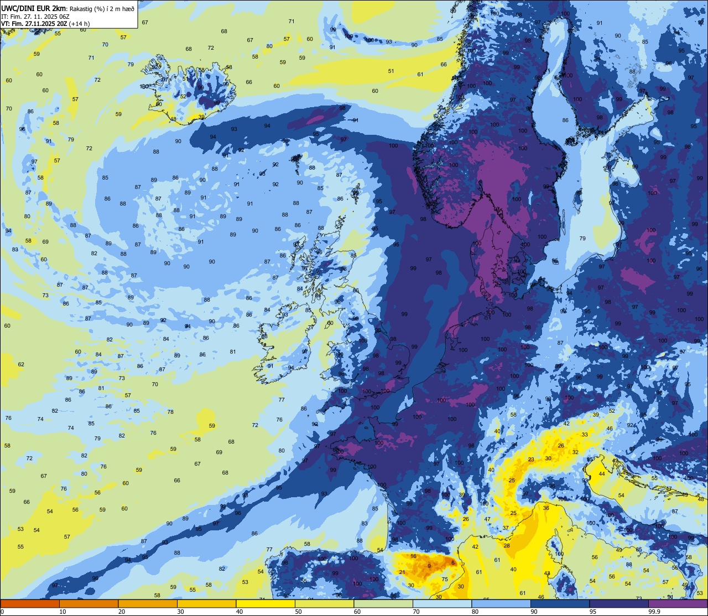Click the dark orange 0–10 legend segment

(x=30, y=603)
